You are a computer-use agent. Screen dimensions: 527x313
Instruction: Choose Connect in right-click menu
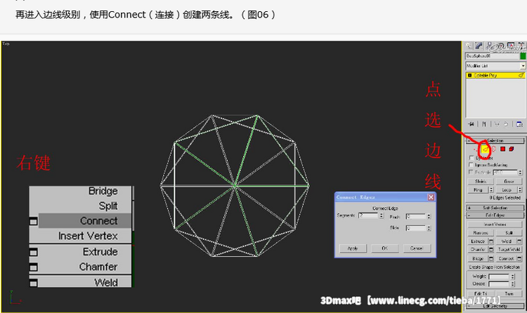click(99, 220)
